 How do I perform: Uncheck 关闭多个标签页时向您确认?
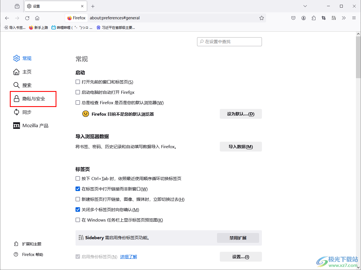tap(78, 210)
